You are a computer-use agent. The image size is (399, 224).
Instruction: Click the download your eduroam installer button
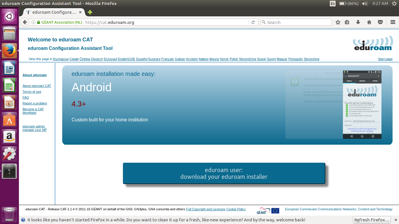point(224,173)
